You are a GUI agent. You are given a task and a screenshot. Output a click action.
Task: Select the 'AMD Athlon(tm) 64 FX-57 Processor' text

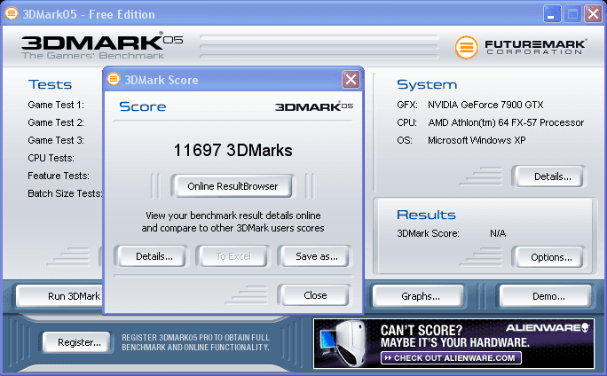tap(506, 122)
